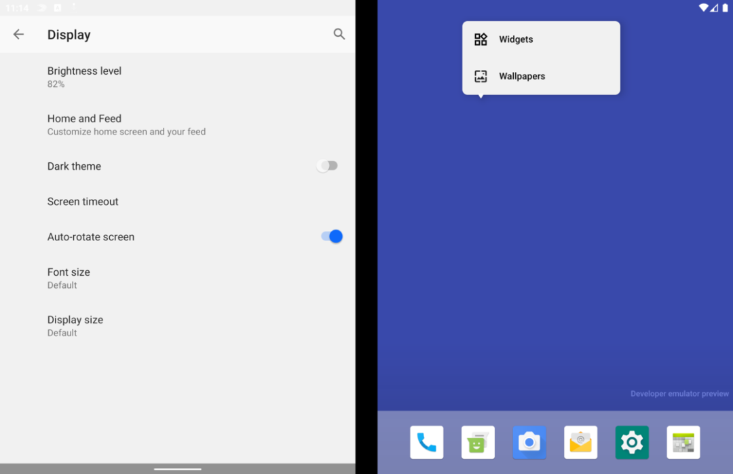The image size is (733, 474).
Task: Launch the Phone app from dock
Action: tap(426, 442)
